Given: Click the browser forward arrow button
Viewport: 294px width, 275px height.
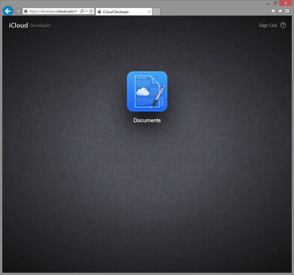Looking at the screenshot, I should (18, 11).
